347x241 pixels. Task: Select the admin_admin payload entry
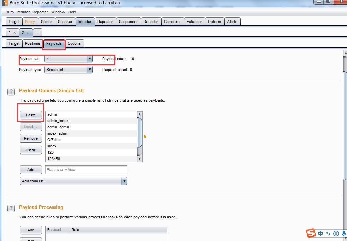(x=91, y=127)
